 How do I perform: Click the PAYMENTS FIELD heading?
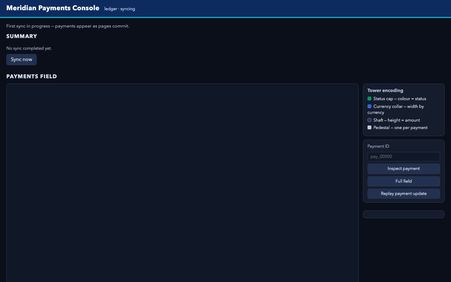click(32, 76)
